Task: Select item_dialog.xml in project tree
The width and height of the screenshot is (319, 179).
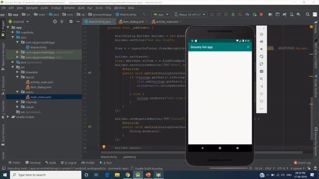Action: (x=41, y=87)
